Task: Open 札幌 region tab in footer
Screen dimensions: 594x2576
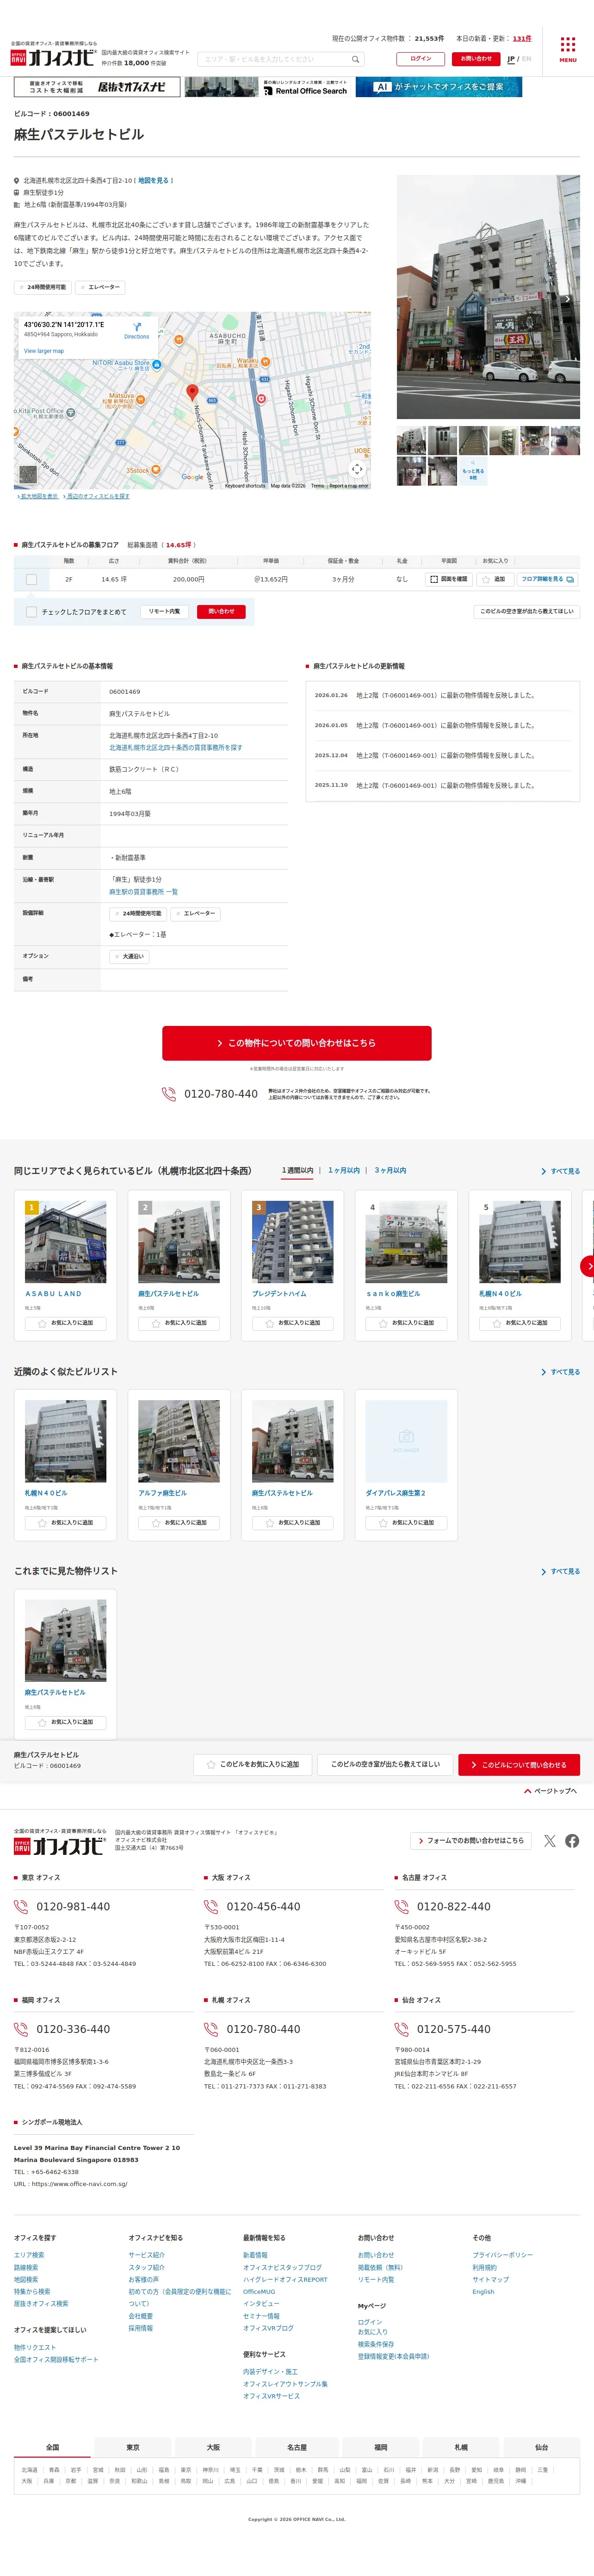Action: pyautogui.click(x=461, y=2446)
